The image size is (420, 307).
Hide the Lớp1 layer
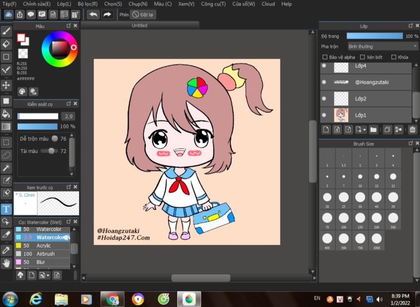coord(324,115)
